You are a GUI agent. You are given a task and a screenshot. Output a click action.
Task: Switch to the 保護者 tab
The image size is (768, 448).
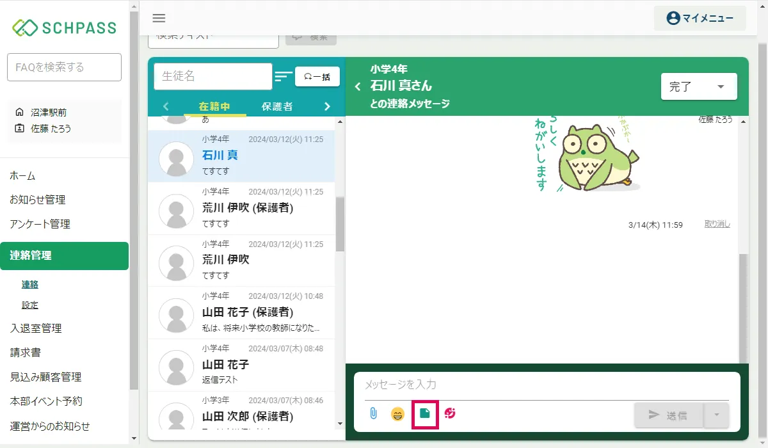click(277, 106)
